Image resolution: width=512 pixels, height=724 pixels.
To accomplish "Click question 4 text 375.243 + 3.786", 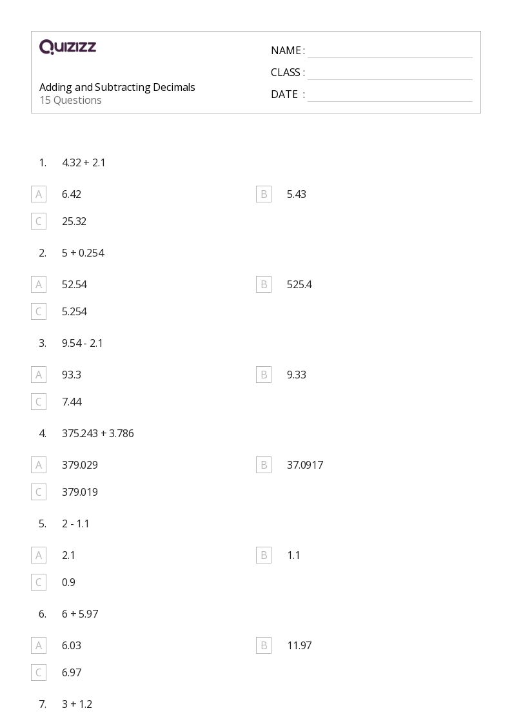I will pos(98,434).
